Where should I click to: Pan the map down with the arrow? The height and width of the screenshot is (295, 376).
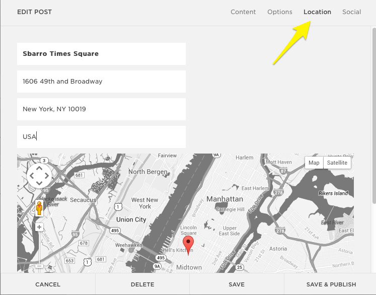(39, 184)
